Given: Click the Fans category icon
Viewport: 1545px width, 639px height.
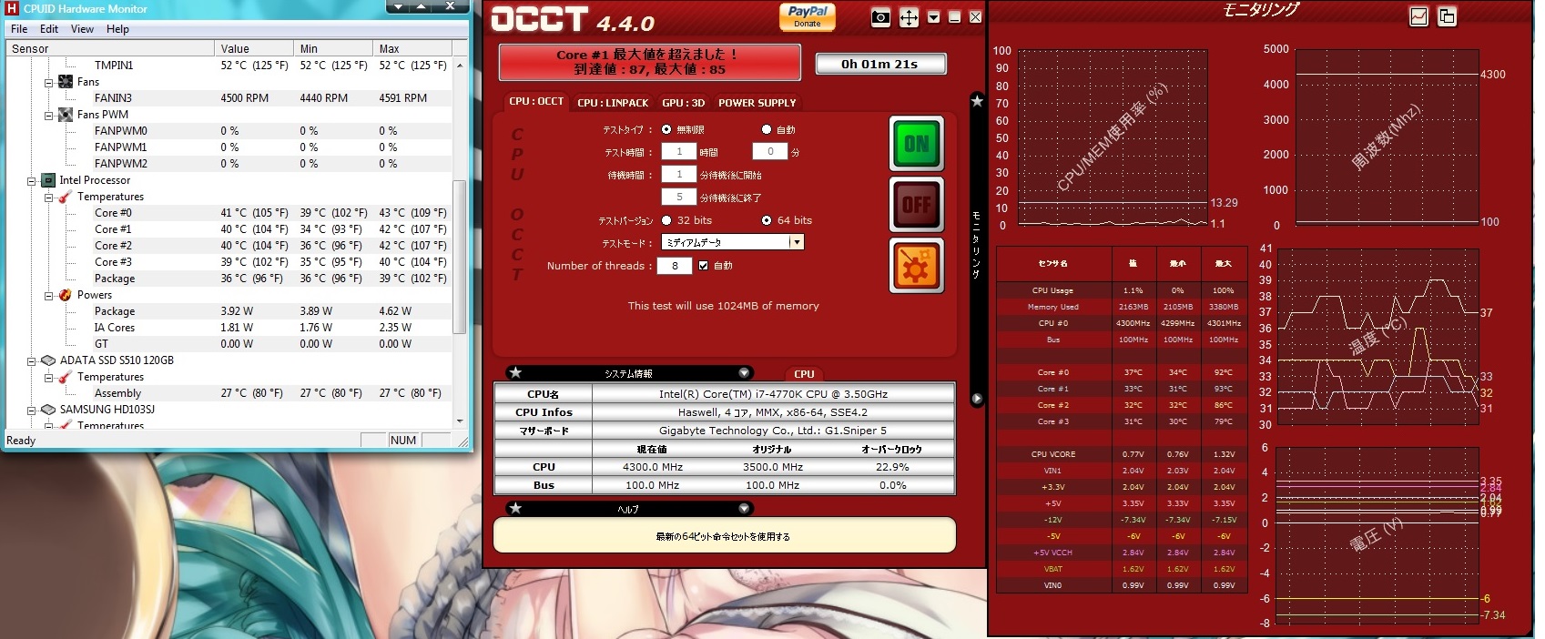Looking at the screenshot, I should click(66, 82).
